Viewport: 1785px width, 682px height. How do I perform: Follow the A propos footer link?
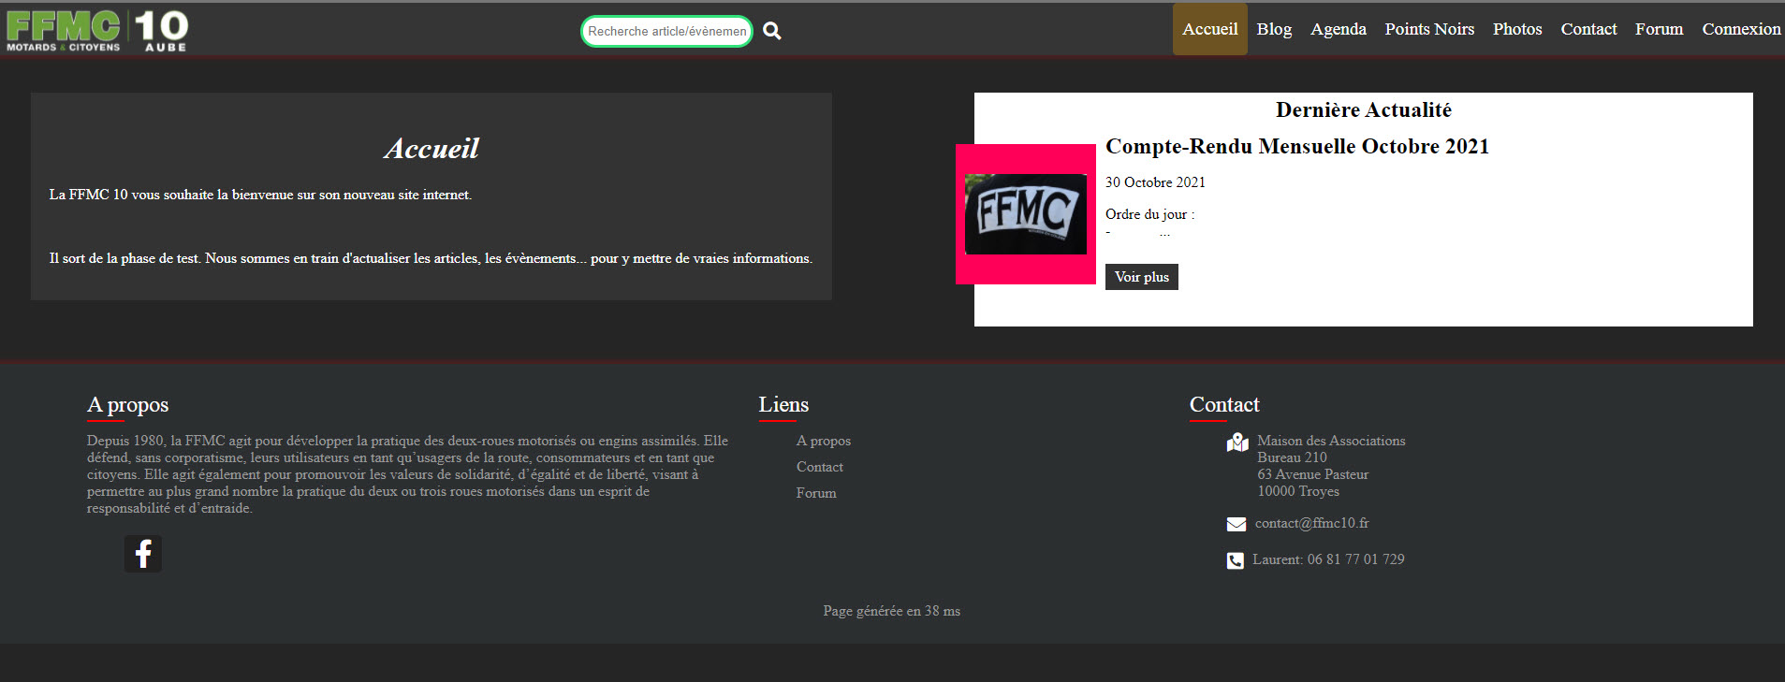824,441
